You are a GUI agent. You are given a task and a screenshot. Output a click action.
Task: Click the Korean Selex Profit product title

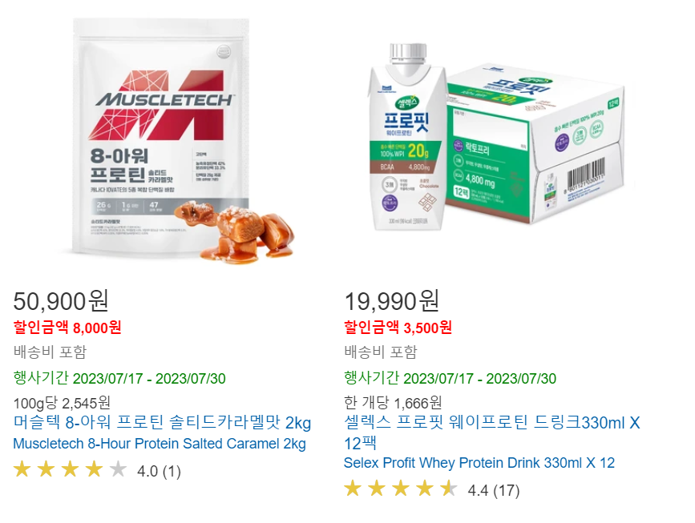(x=492, y=432)
